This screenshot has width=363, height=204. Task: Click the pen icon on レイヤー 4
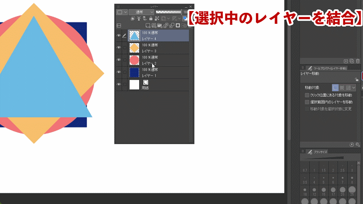125,36
